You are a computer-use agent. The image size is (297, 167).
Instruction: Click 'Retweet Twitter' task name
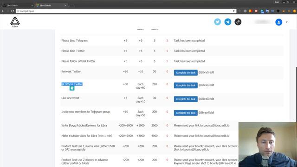(x=71, y=71)
